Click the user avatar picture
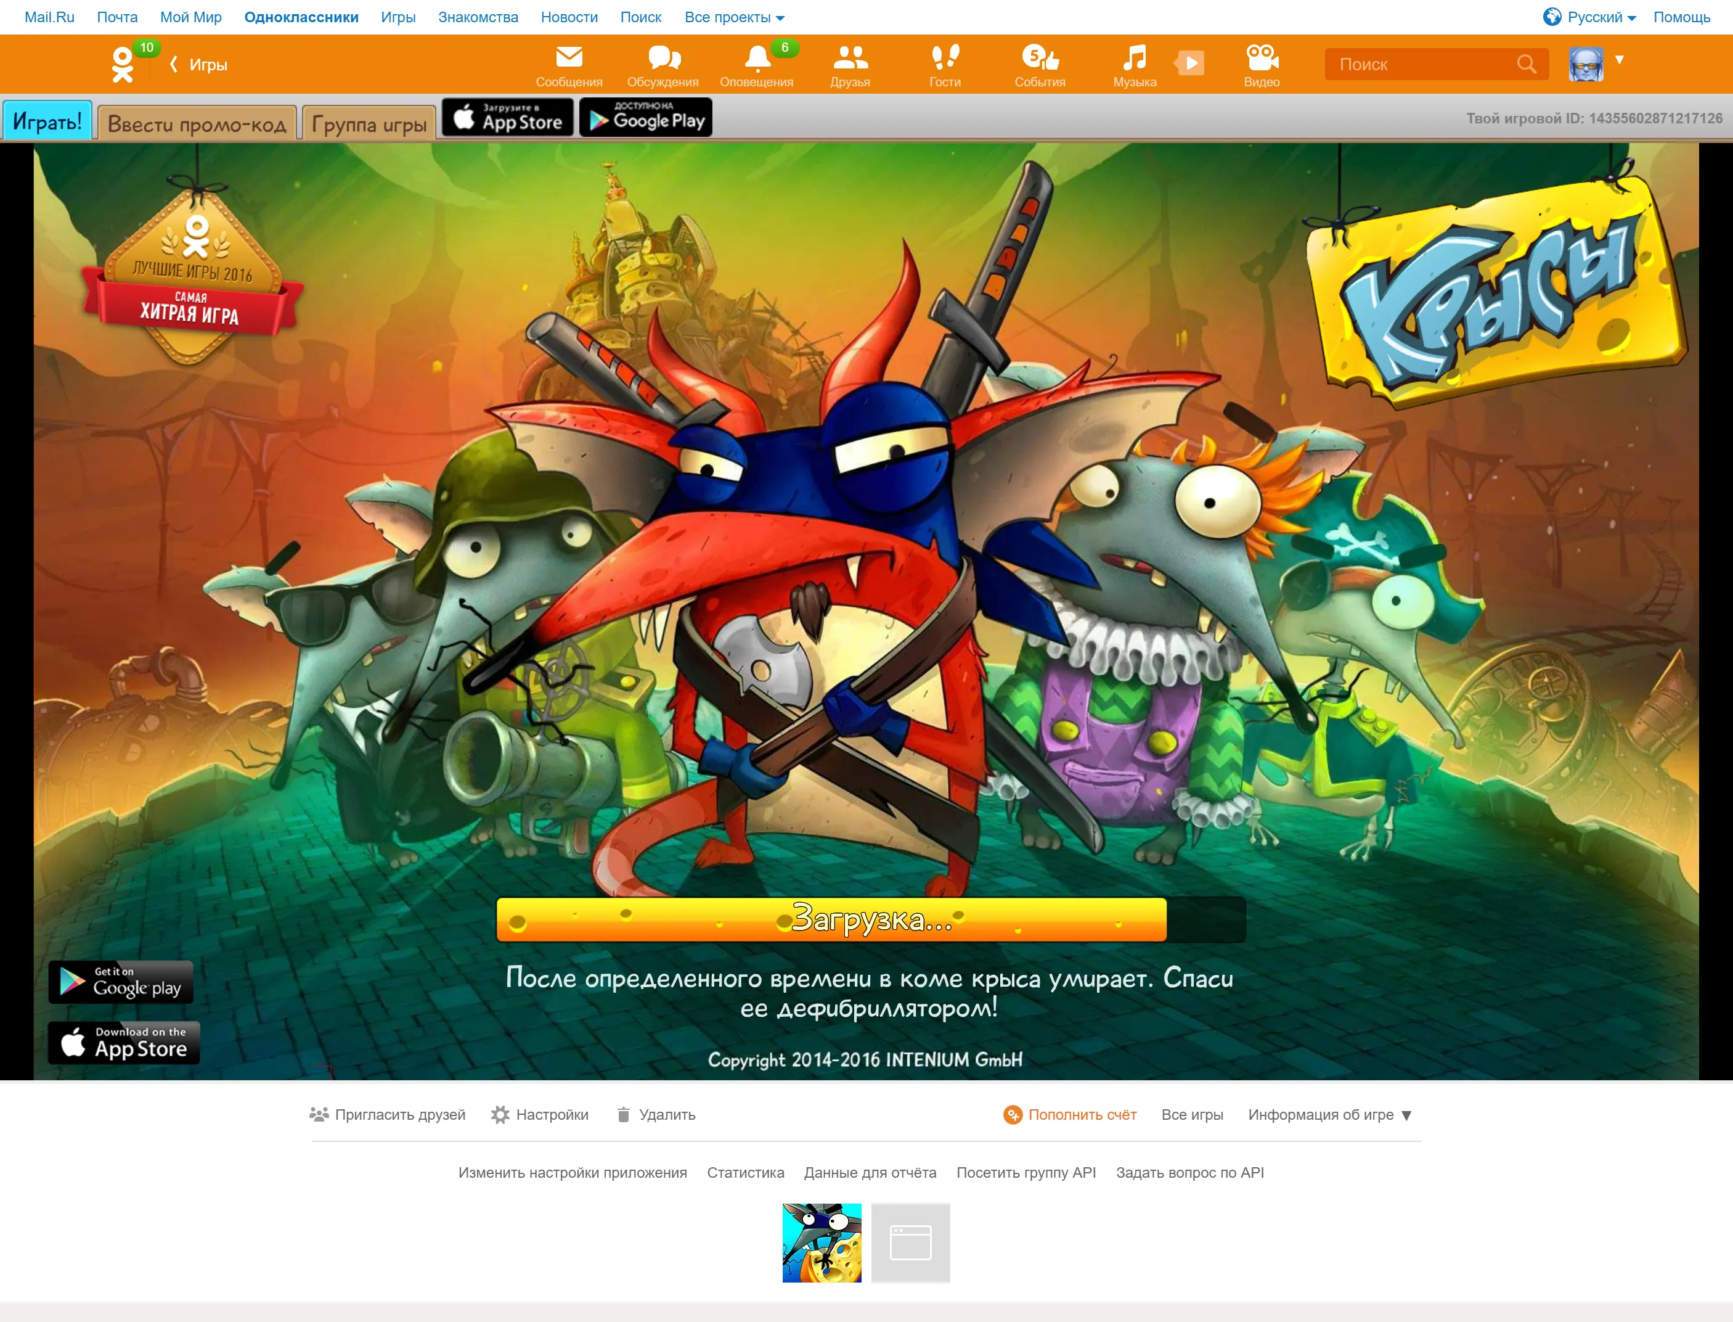Viewport: 1733px width, 1322px height. click(1585, 64)
